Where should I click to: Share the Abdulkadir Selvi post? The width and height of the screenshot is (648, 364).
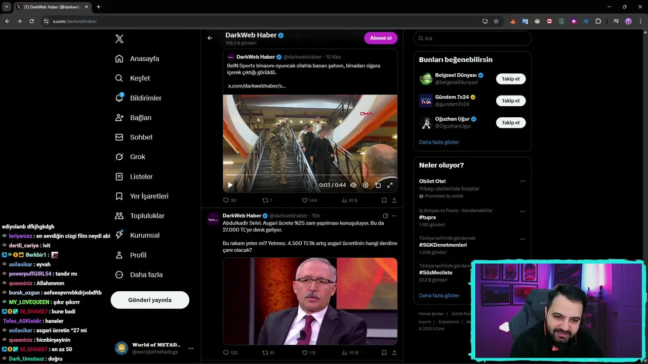(394, 352)
